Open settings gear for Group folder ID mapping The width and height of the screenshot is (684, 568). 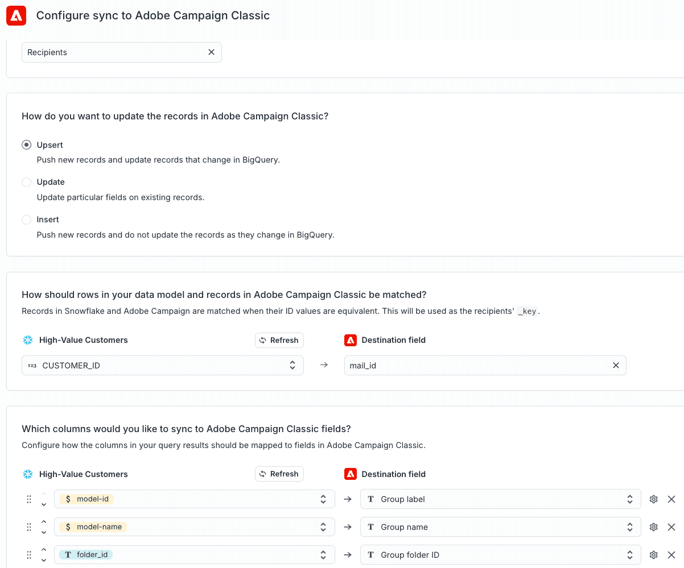pos(653,555)
